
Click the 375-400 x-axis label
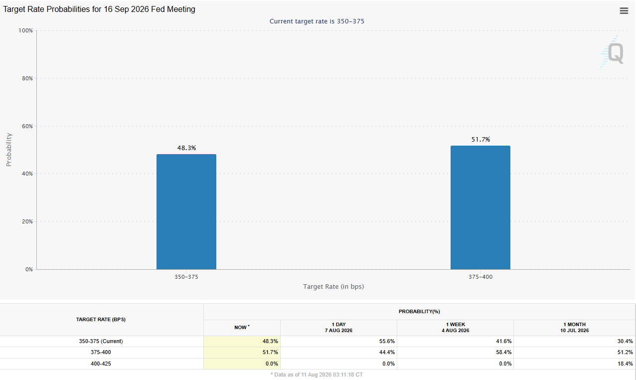point(480,277)
